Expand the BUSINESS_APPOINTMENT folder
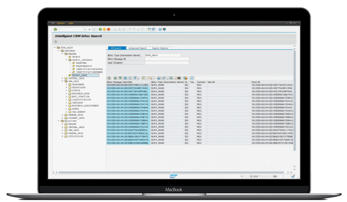Screen dimensions: 347x202 click(66, 106)
